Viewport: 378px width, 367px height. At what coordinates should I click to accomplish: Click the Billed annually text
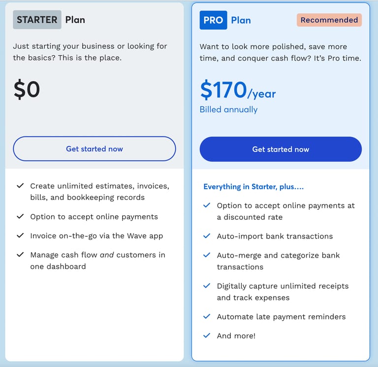tap(228, 109)
